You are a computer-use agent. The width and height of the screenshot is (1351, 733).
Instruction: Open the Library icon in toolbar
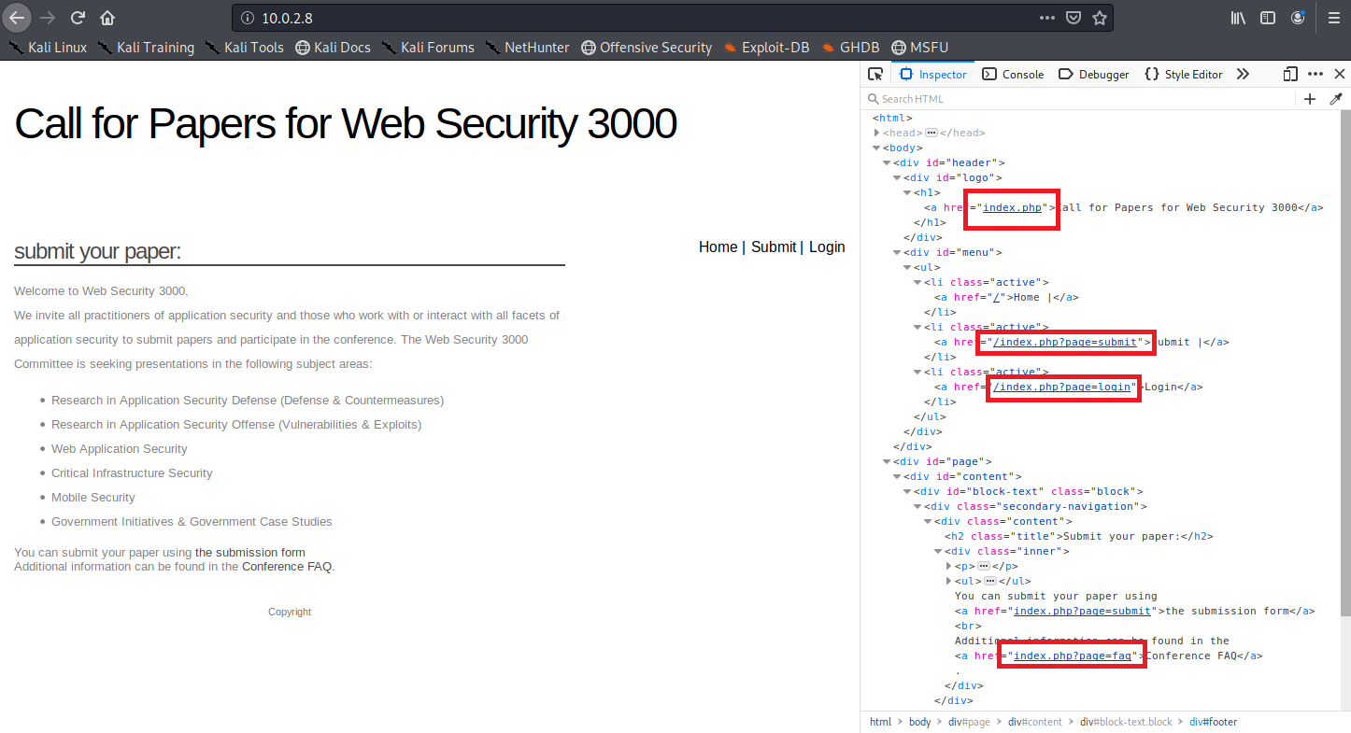(x=1239, y=18)
